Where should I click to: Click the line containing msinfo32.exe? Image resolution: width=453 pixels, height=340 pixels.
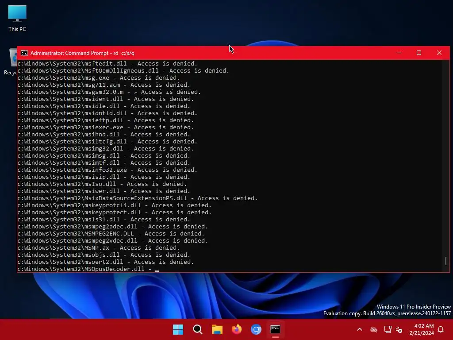pos(107,170)
